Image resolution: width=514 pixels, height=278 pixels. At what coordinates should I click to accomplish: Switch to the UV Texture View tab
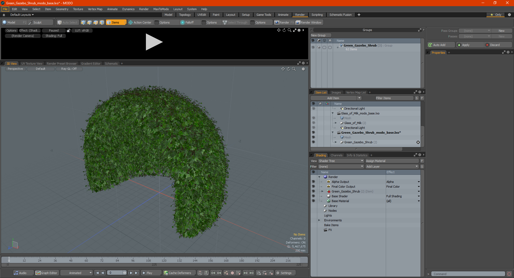point(32,64)
